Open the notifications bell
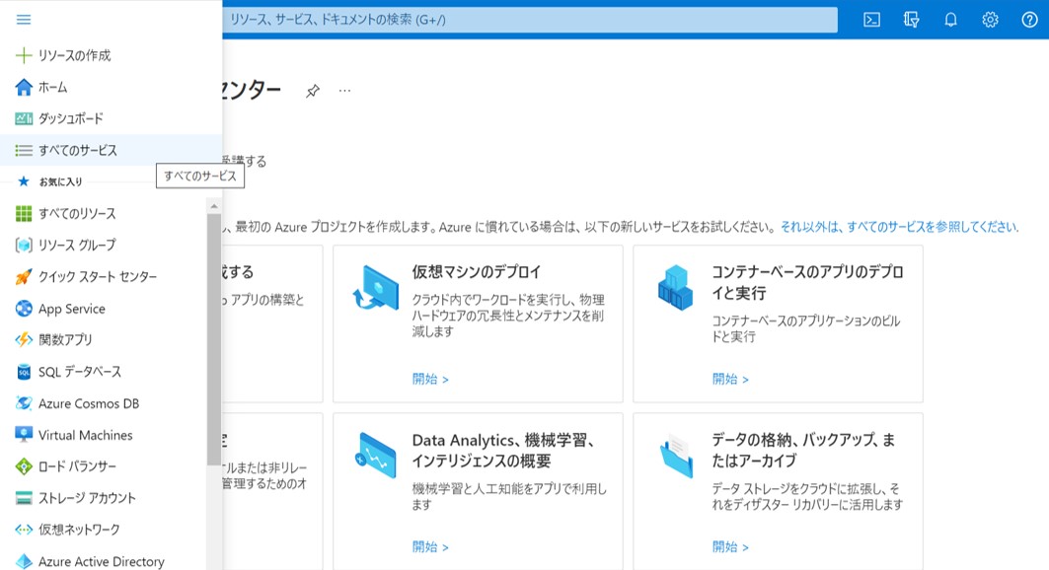The height and width of the screenshot is (570, 1049). coord(950,20)
